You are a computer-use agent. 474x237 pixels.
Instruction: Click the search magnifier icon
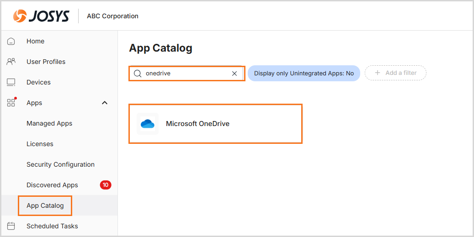pyautogui.click(x=138, y=74)
